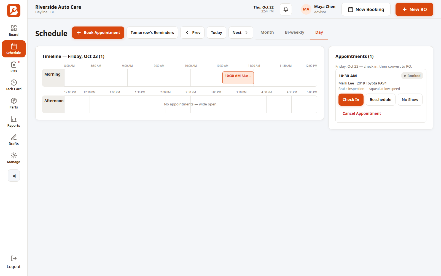Click the Maya Chen user name
This screenshot has width=441, height=276.
click(325, 7)
